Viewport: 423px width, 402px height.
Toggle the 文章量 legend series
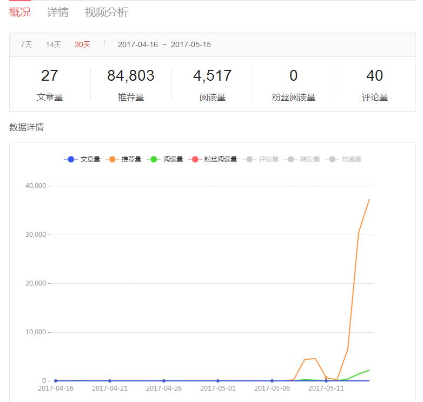[82, 159]
